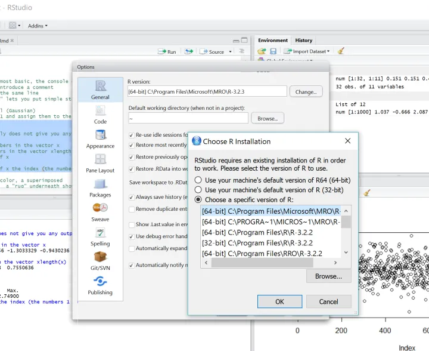Image resolution: width=429 pixels, height=351 pixels.
Task: Open the Import Dataset dropdown
Action: click(306, 51)
